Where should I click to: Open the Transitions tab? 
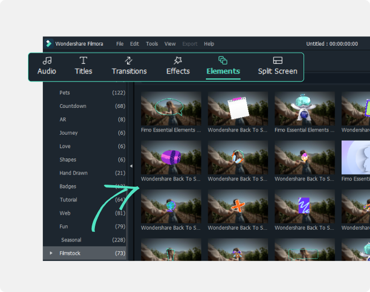click(x=129, y=66)
